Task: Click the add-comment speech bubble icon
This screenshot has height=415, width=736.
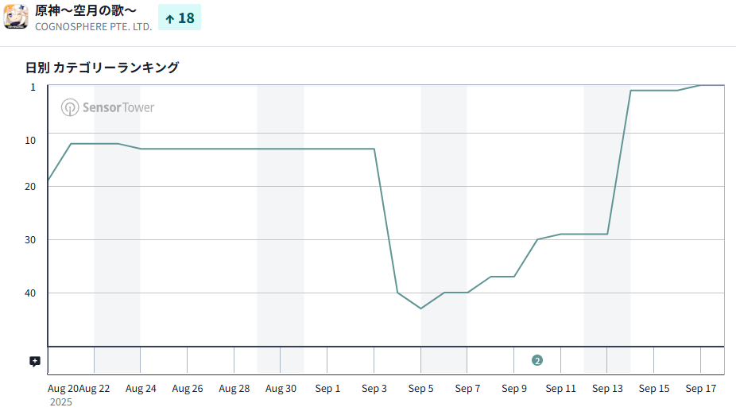Action: click(35, 361)
